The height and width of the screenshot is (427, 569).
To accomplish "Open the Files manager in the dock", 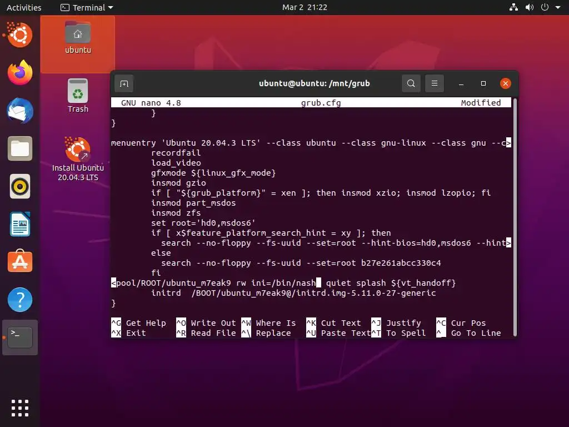I will (20, 148).
